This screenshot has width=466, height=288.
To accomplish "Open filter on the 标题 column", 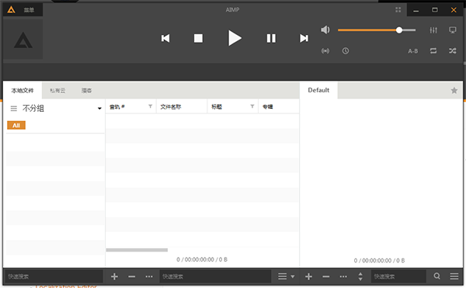I will pos(252,106).
